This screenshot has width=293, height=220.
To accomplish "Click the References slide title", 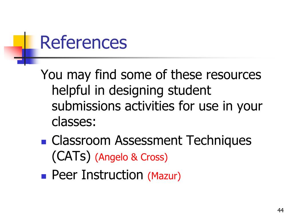I will [x=84, y=42].
